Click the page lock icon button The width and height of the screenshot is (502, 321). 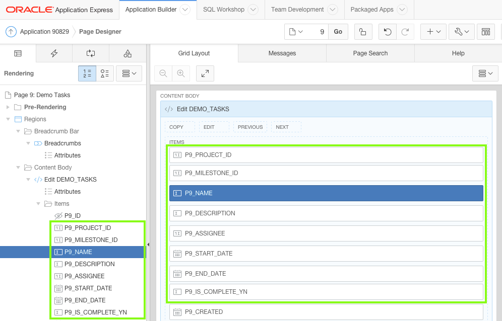pyautogui.click(x=363, y=32)
